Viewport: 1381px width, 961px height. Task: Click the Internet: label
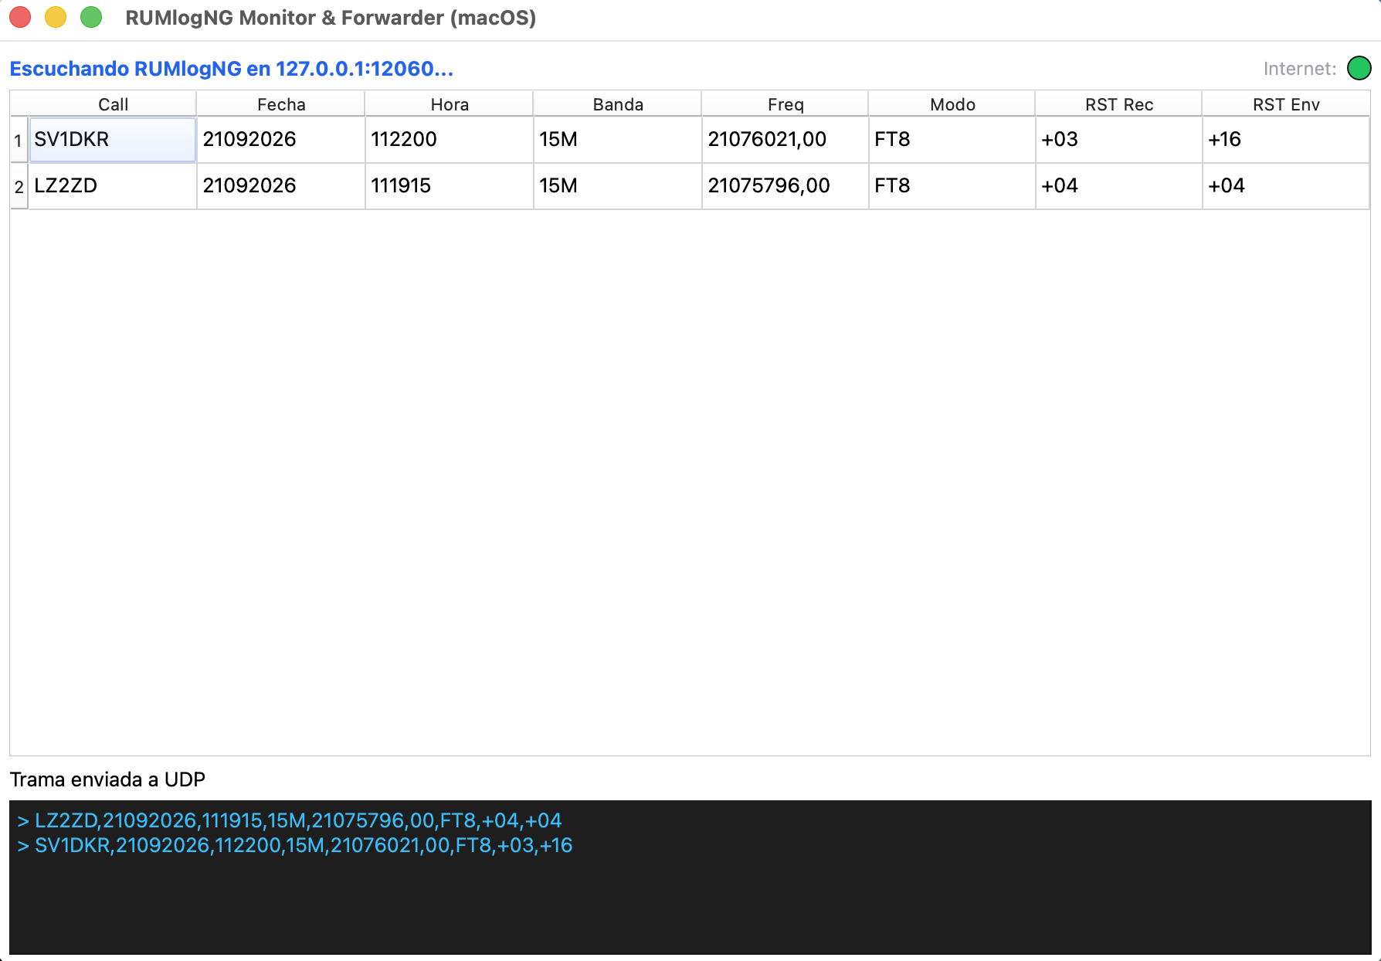click(1300, 69)
